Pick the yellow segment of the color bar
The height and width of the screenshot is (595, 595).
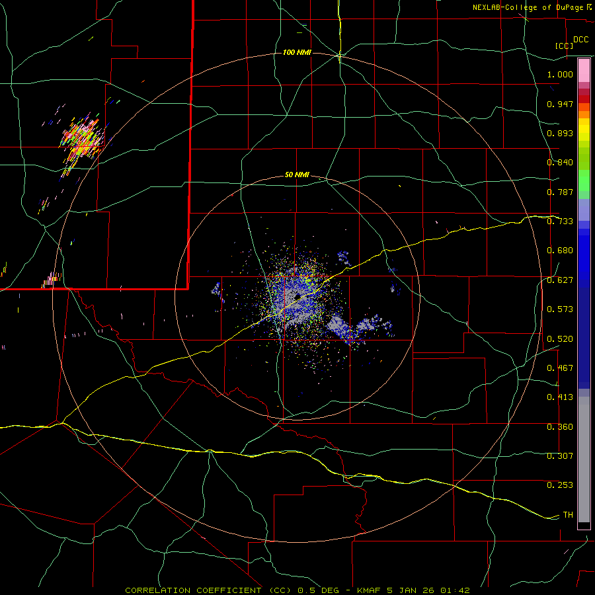[584, 130]
